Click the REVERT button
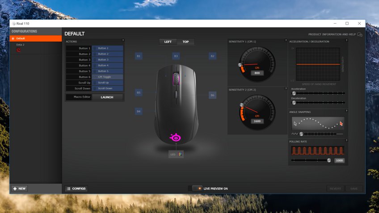Image resolution: width=379 pixels, height=213 pixels. [x=335, y=188]
